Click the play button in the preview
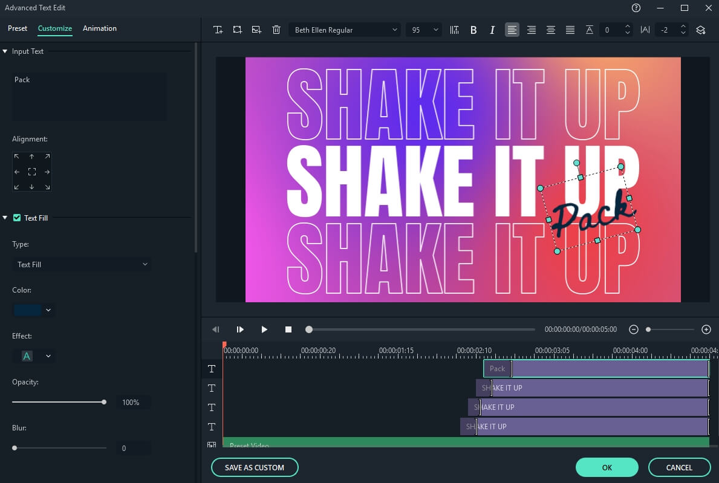This screenshot has height=483, width=719. coord(264,329)
